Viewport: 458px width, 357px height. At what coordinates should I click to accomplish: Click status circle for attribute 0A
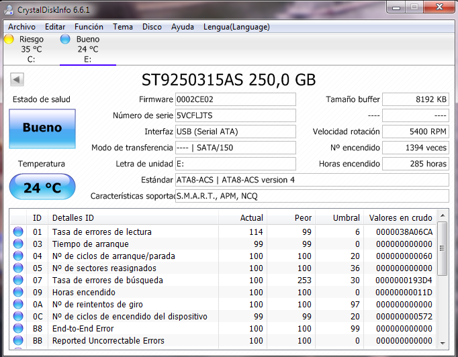18,304
